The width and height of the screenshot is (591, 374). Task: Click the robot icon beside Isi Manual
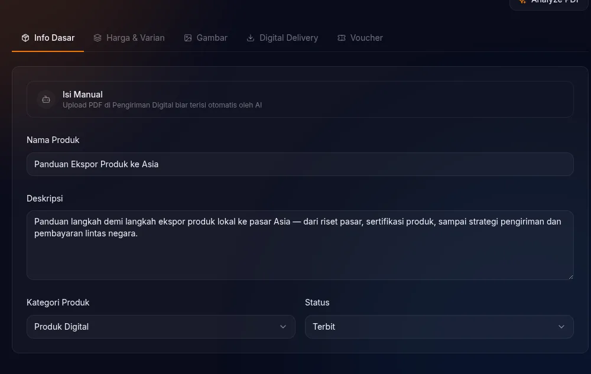(x=46, y=99)
